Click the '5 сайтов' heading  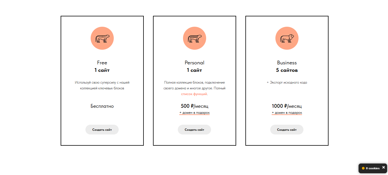[287, 70]
